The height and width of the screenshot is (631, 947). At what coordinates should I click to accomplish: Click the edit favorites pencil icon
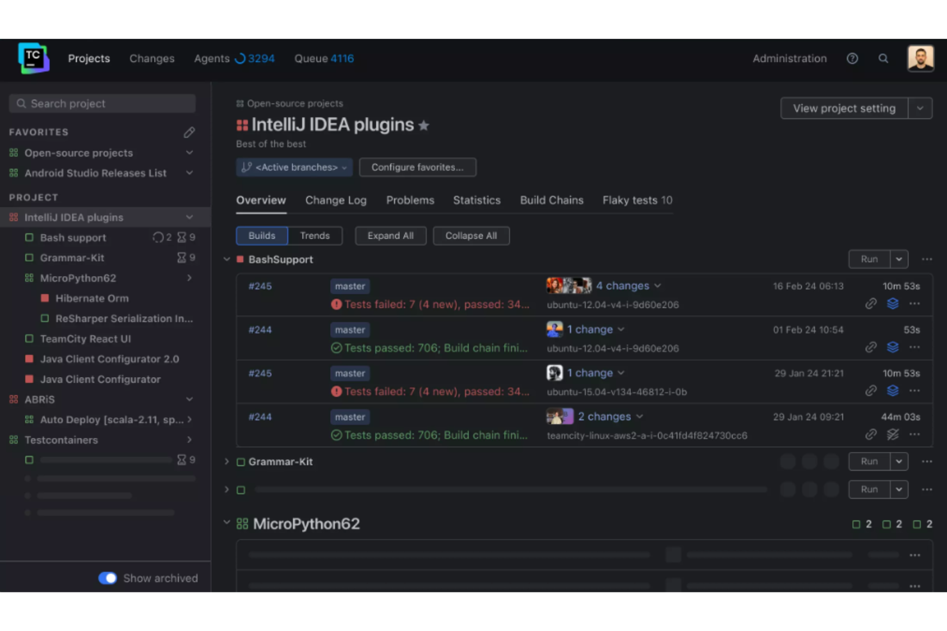(x=189, y=132)
